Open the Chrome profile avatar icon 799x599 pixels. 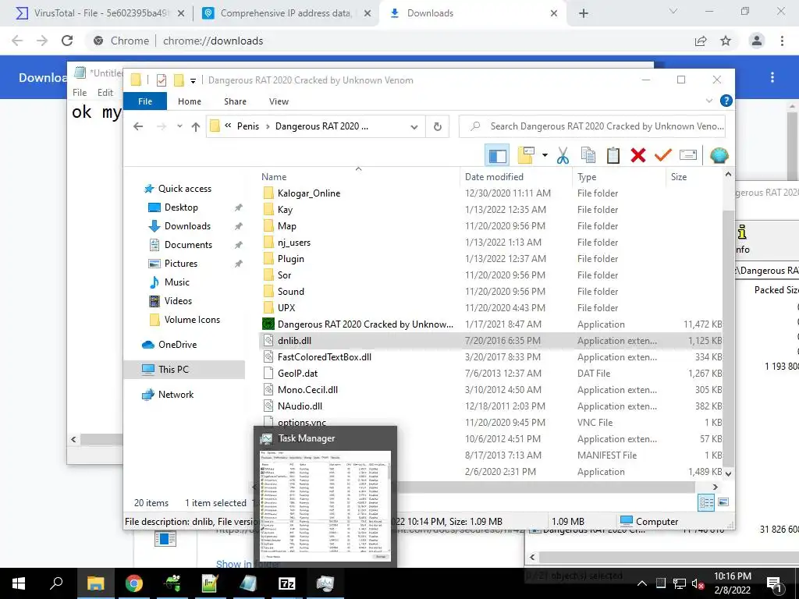point(757,41)
